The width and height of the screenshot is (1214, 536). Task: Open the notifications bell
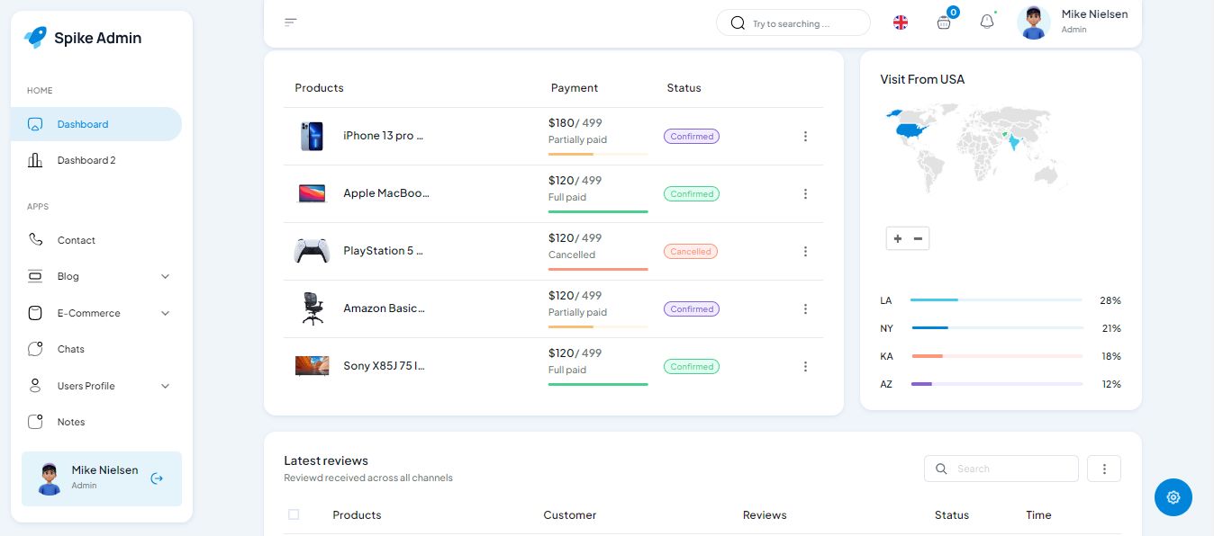click(987, 22)
